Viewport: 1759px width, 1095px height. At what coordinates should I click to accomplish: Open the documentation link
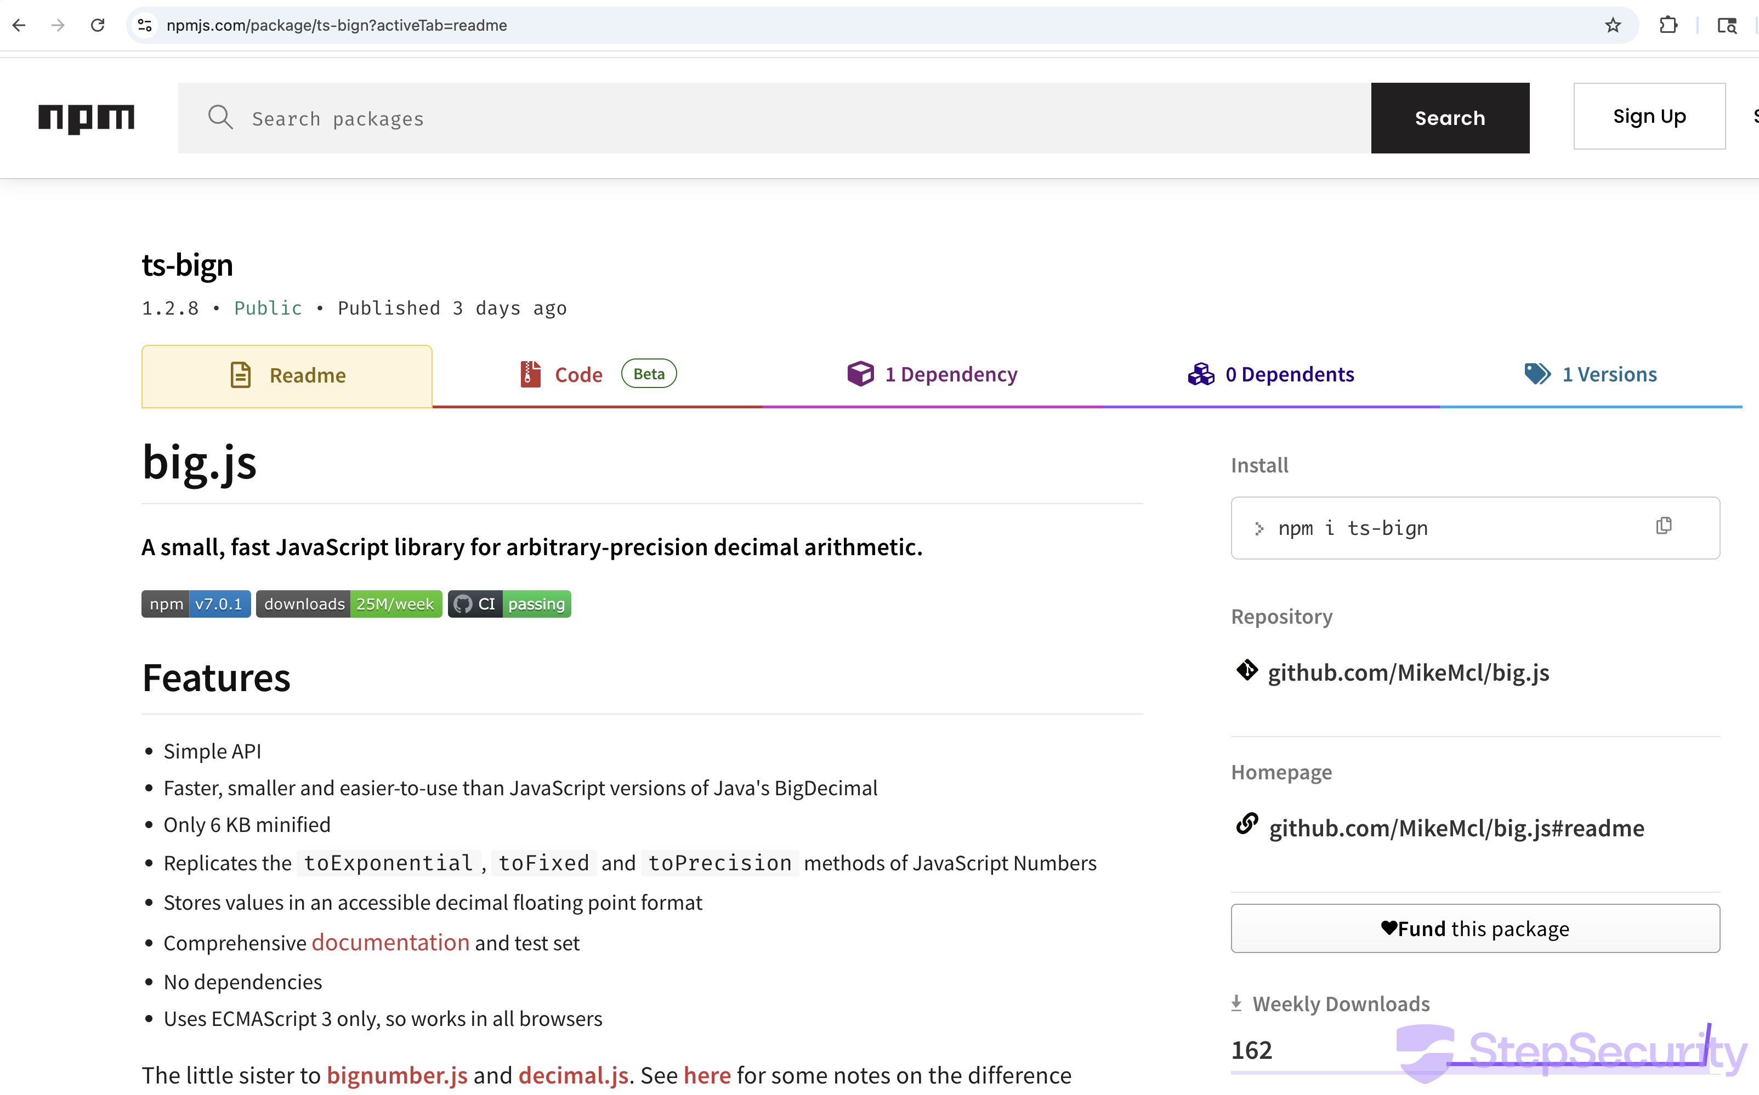click(390, 943)
